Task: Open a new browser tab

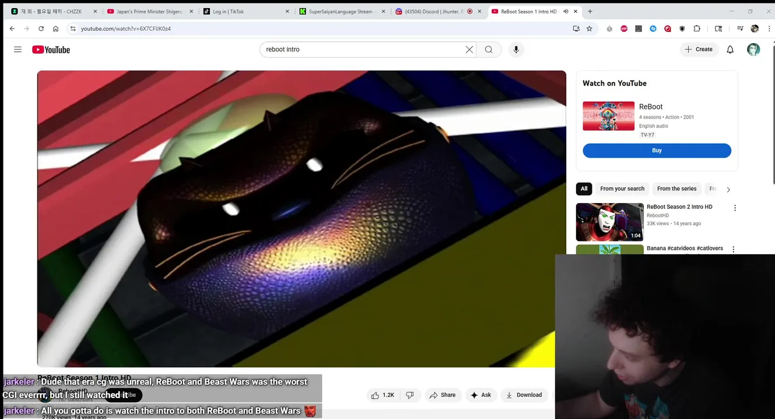Action: coord(590,11)
